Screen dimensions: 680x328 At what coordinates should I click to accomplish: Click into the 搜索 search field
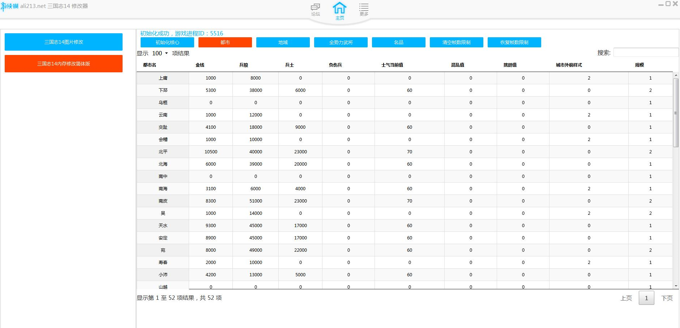646,53
